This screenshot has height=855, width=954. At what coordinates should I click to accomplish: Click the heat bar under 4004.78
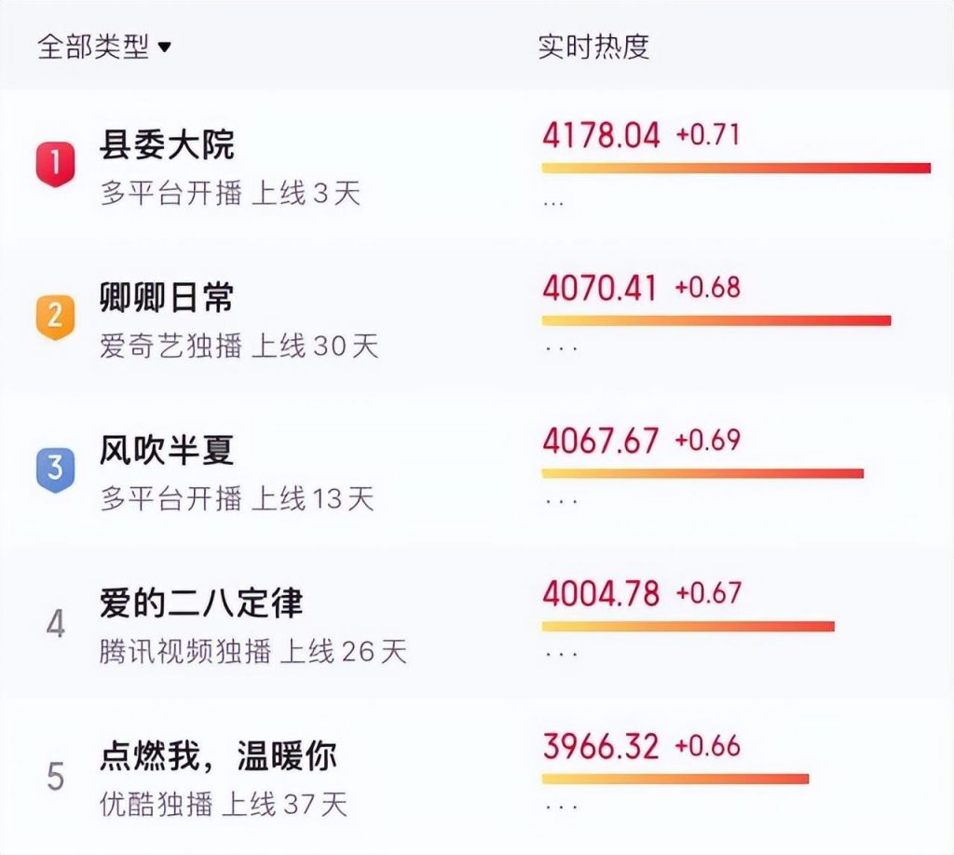point(688,627)
